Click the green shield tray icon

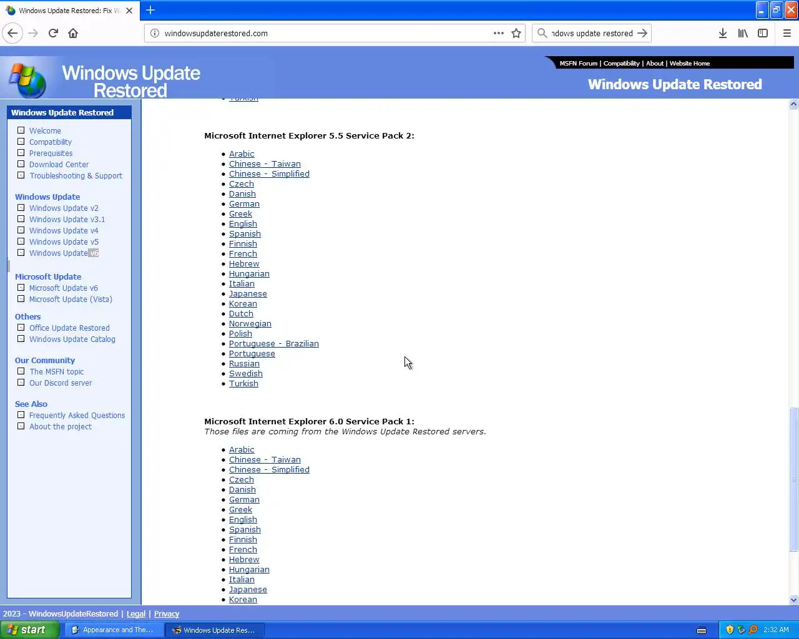(742, 630)
